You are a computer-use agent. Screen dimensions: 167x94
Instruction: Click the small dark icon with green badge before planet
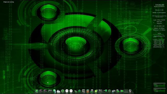75,91
